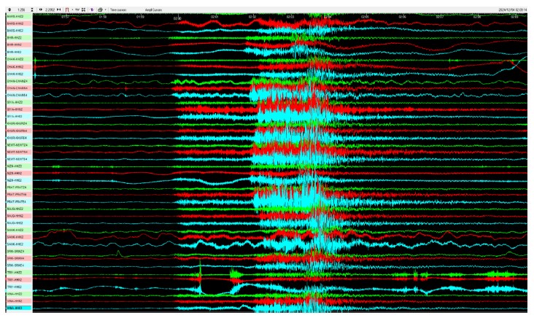Screen dimensions: 534x318
Task: Click the amplitude value field 1.256
Action: [20, 9]
